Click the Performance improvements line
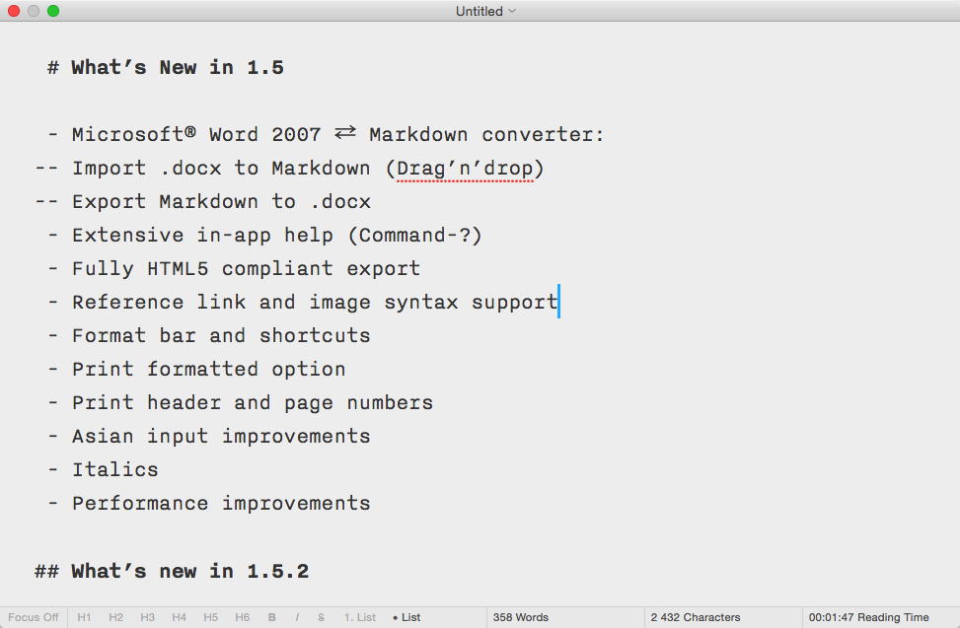This screenshot has height=628, width=960. [x=221, y=503]
